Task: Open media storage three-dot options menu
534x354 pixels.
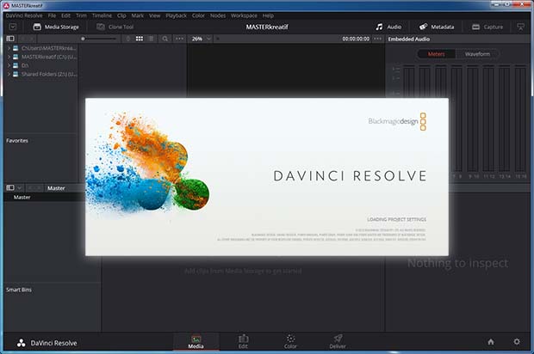Action: [180, 39]
